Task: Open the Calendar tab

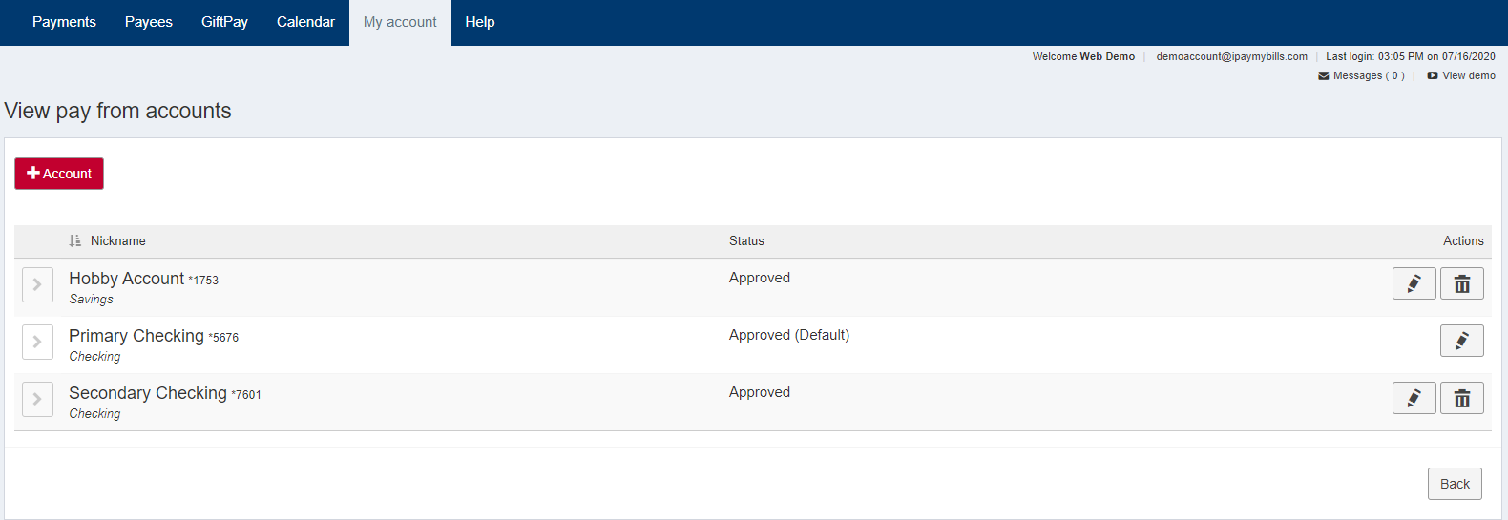Action: pyautogui.click(x=305, y=22)
